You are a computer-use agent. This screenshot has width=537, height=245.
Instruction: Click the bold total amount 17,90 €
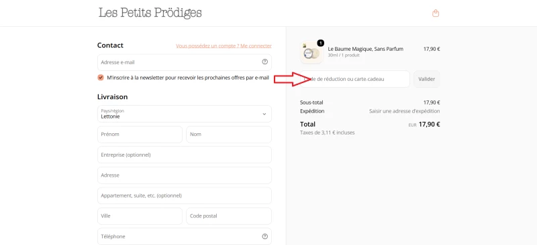[x=429, y=125]
